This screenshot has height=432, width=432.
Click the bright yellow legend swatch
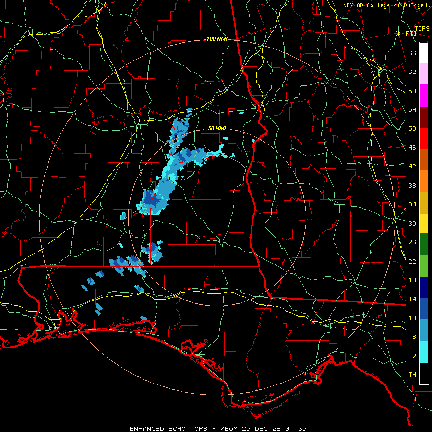tap(424, 224)
